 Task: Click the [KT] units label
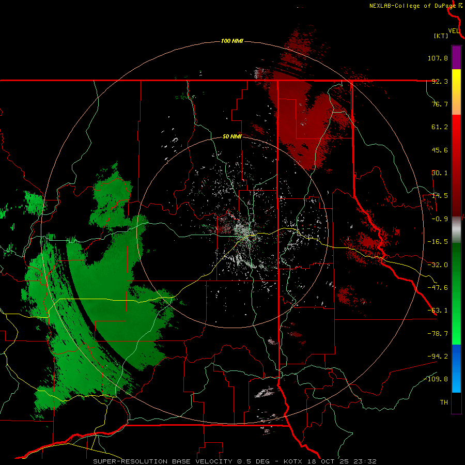coord(441,36)
